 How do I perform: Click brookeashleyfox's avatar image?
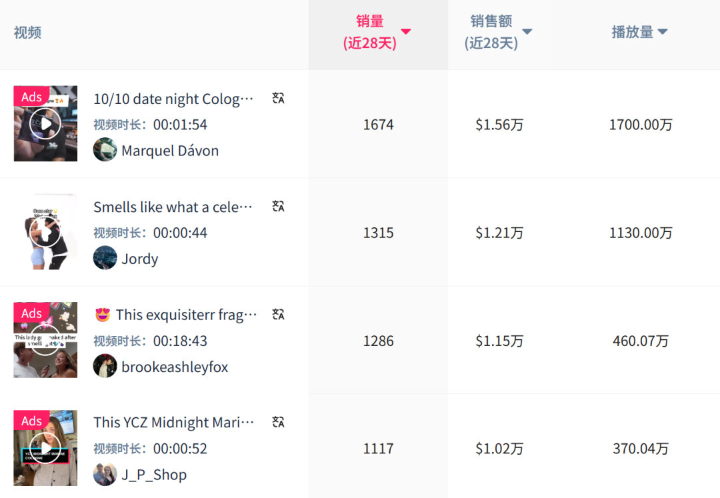click(105, 366)
